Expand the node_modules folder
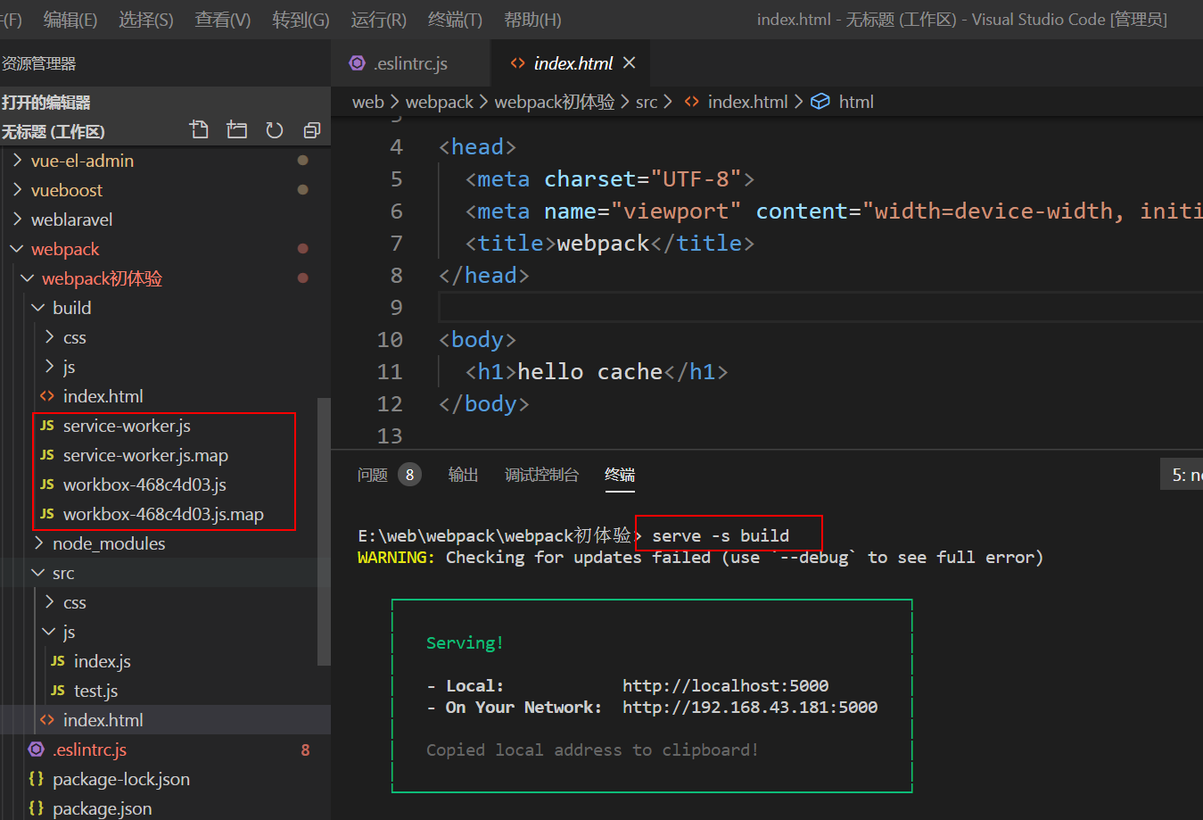1203x820 pixels. (x=108, y=543)
